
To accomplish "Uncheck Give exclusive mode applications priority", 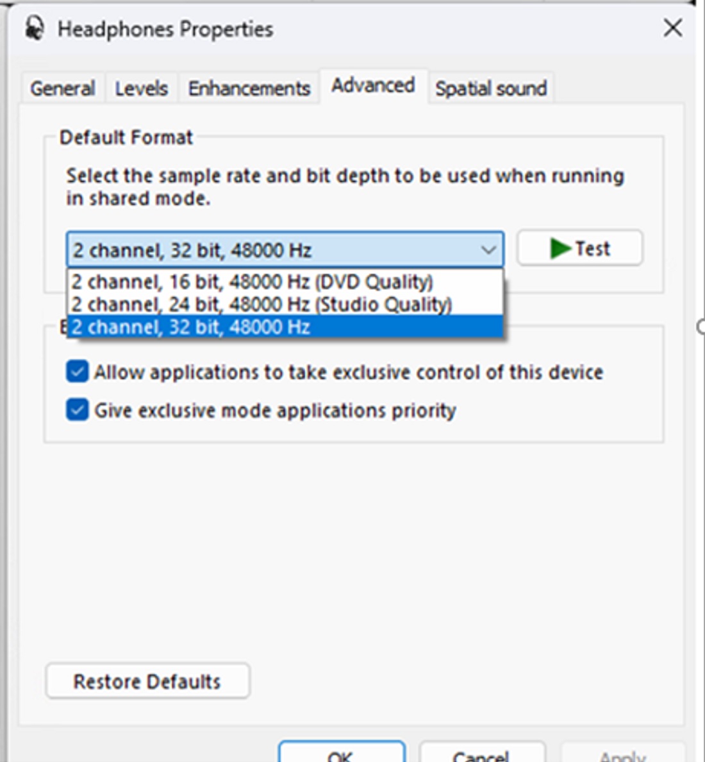I will pos(77,410).
